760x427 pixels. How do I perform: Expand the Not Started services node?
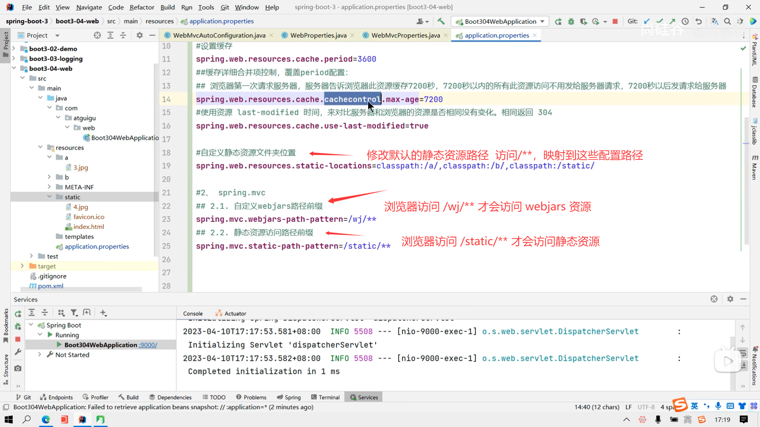click(40, 355)
